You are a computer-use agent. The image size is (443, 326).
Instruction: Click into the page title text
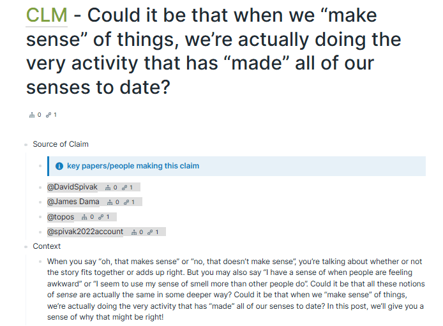(214, 51)
